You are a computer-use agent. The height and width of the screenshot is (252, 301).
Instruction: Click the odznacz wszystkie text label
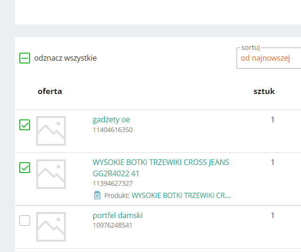coord(65,58)
